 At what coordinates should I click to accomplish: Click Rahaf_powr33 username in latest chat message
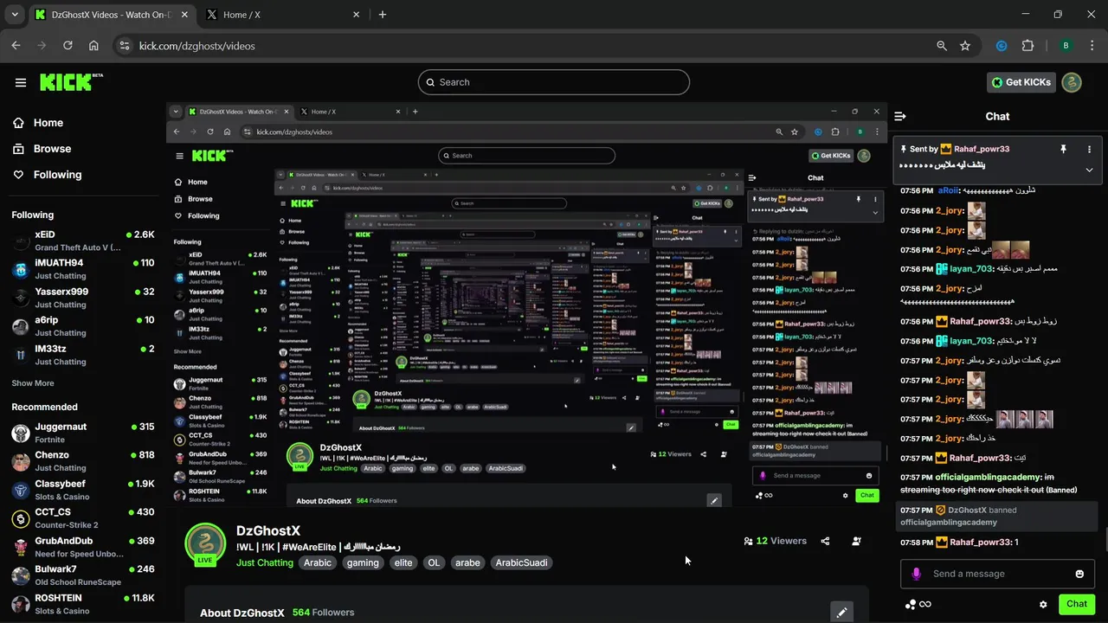pyautogui.click(x=981, y=543)
